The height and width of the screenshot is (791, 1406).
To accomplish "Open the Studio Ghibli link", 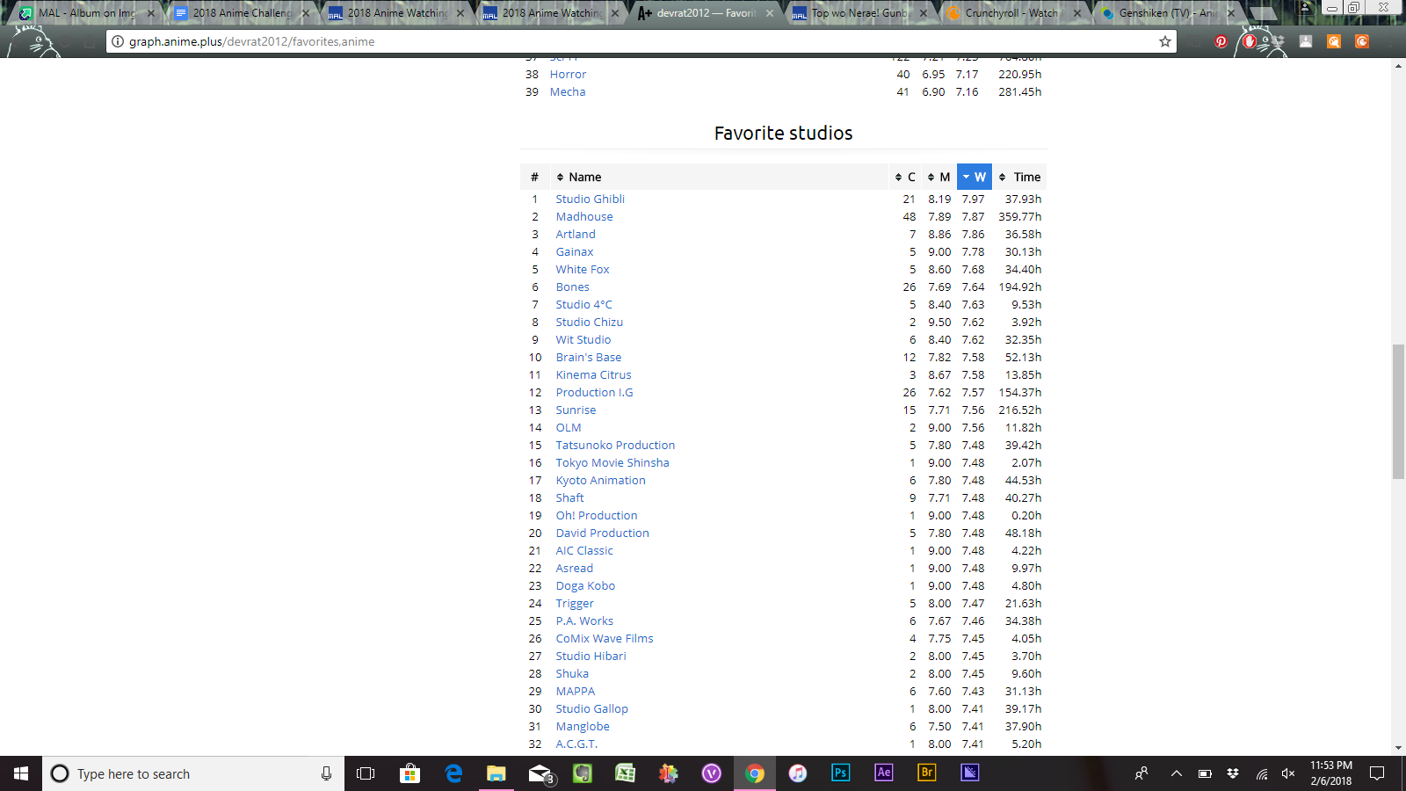I will tap(590, 200).
